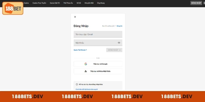
Task: Open the Casino Trực Tuyến menu
Action: (x=39, y=3)
